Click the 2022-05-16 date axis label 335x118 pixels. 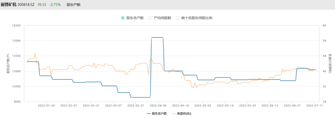[x=225, y=105]
